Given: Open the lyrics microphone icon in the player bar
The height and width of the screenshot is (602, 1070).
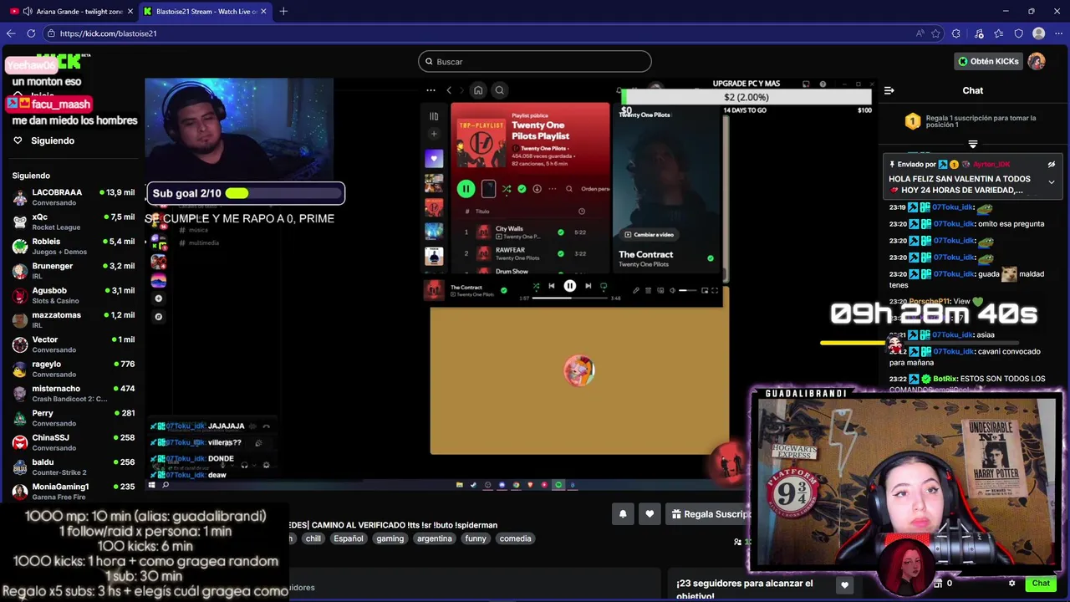Looking at the screenshot, I should click(x=636, y=290).
